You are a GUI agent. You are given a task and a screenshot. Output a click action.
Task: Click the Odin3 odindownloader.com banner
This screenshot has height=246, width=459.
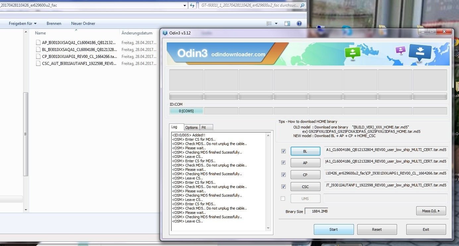pos(308,54)
